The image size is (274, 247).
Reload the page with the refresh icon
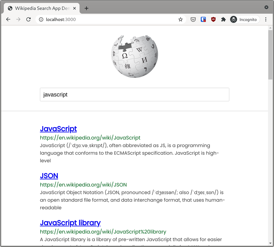28,19
